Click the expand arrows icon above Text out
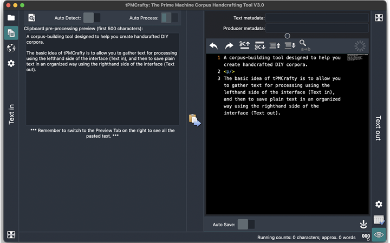Screen dimensions: 390x243 coord(379,18)
